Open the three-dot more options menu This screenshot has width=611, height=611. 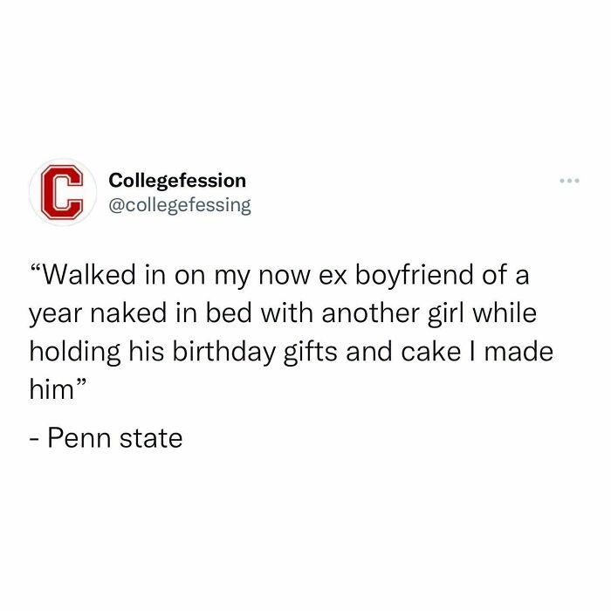tap(569, 182)
